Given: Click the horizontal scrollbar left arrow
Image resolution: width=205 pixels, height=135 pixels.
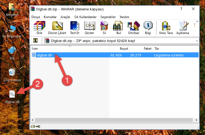Looking at the screenshot, I should point(33,120).
